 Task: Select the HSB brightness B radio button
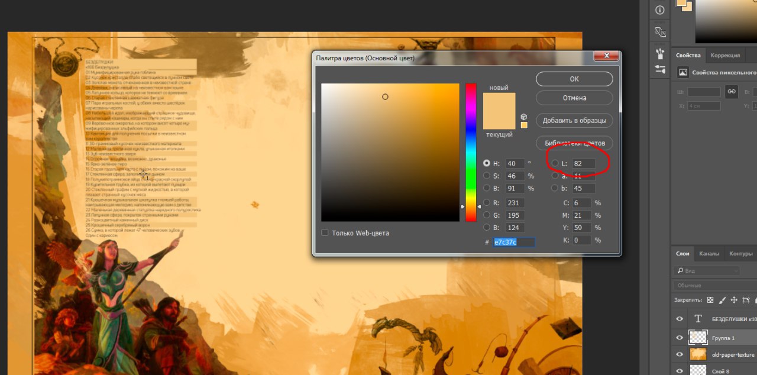[x=487, y=188]
